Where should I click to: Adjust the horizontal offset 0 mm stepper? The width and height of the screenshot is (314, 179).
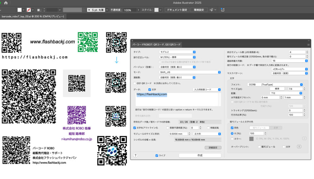281,97
